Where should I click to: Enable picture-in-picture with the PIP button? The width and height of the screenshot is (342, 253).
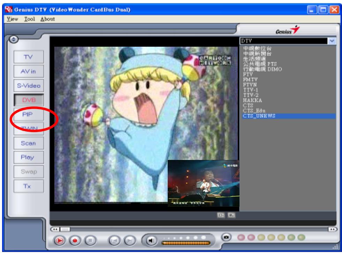click(x=29, y=115)
